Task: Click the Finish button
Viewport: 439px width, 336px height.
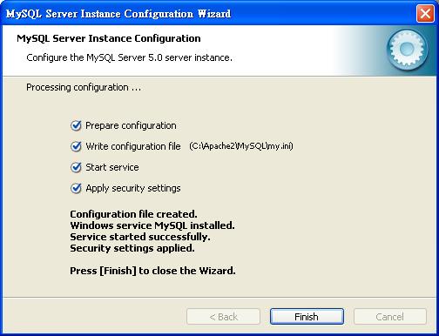Action: pyautogui.click(x=307, y=317)
